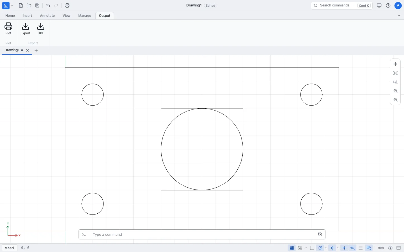
Task: Zoom in on the canvas
Action: (x=396, y=91)
